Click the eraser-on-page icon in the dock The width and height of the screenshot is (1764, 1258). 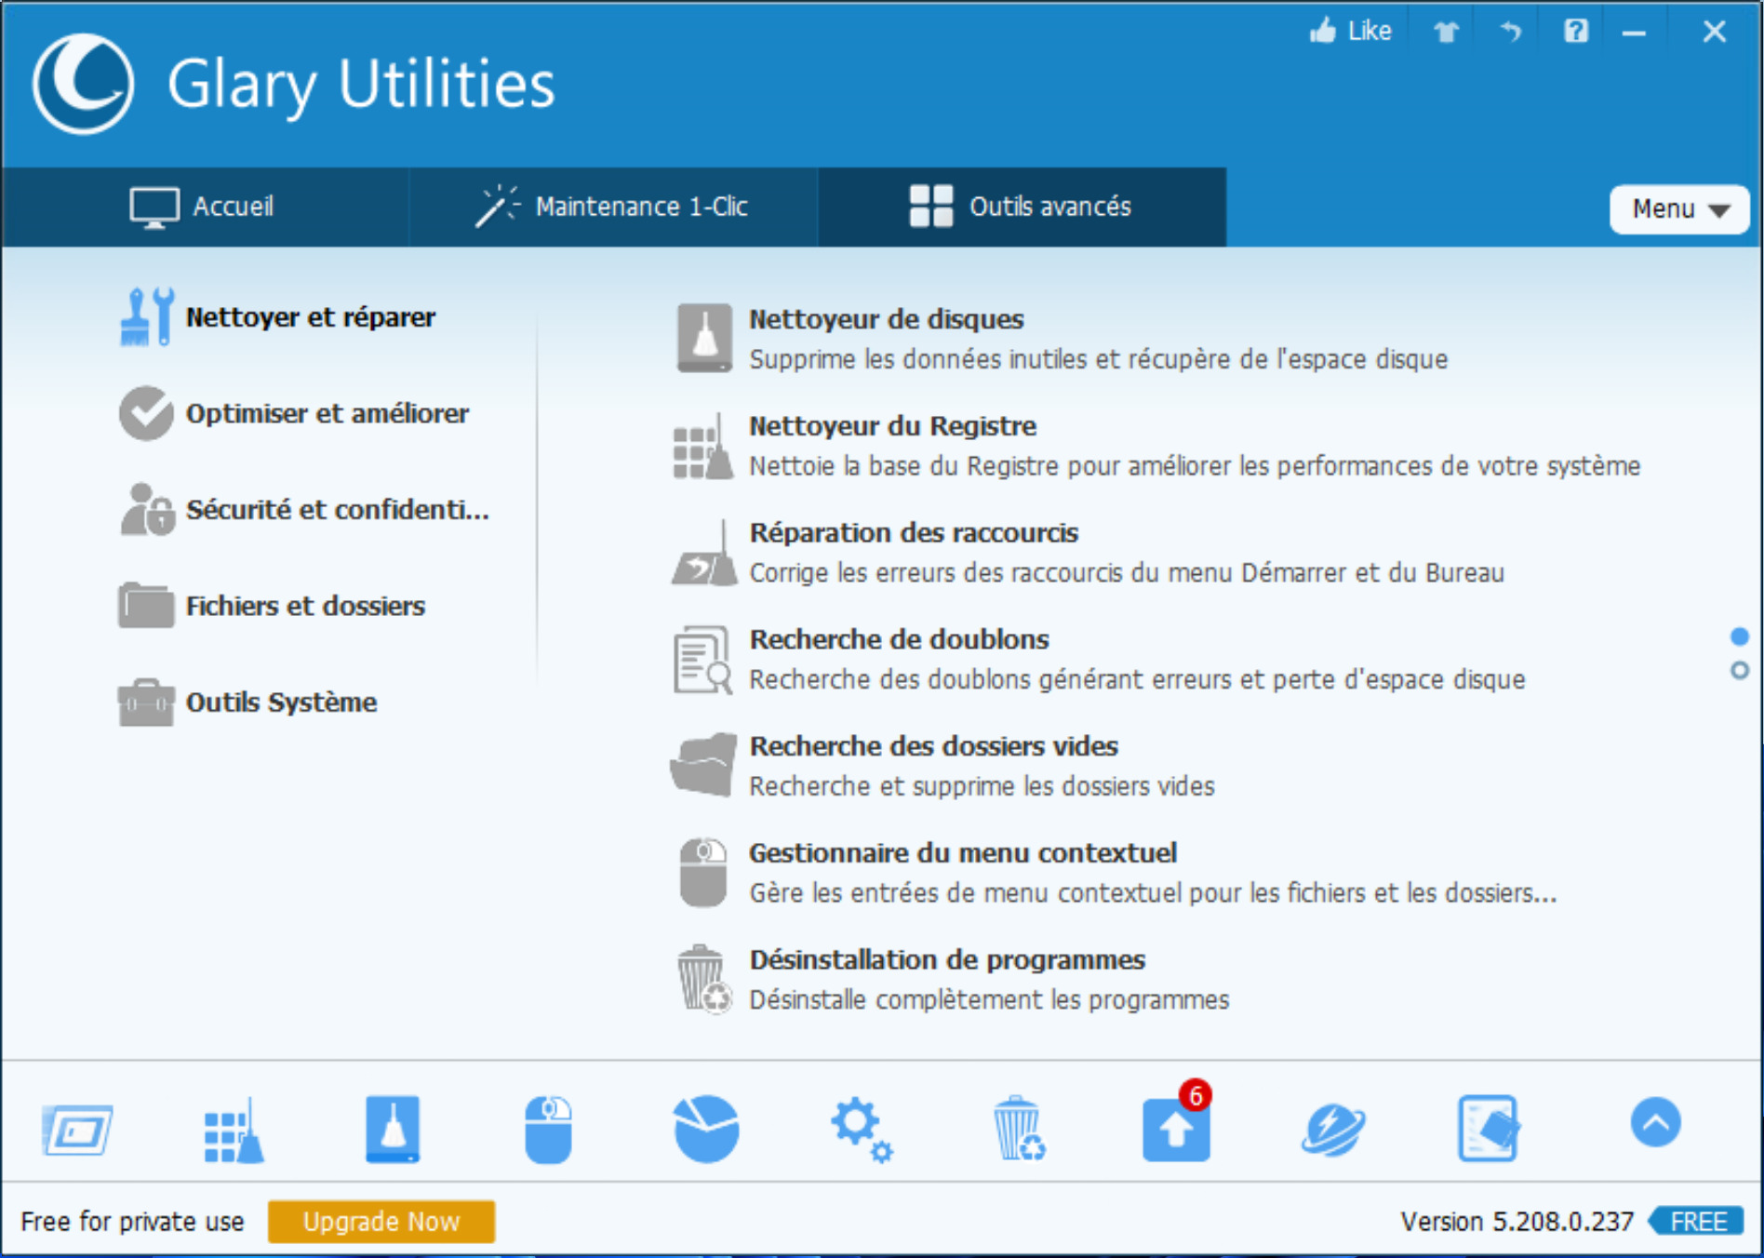pyautogui.click(x=1489, y=1129)
